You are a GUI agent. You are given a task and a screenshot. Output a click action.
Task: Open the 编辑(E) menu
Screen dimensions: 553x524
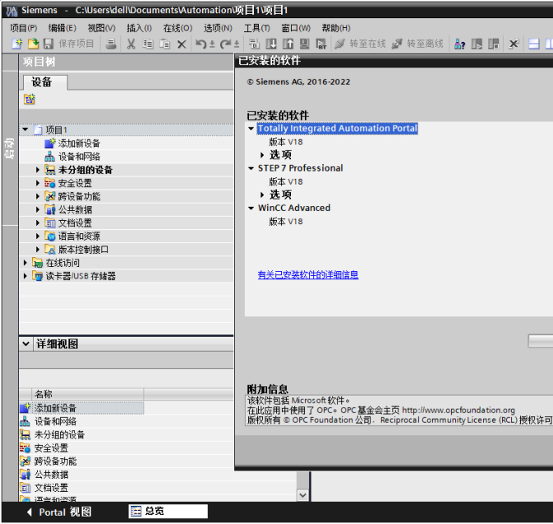pyautogui.click(x=62, y=28)
